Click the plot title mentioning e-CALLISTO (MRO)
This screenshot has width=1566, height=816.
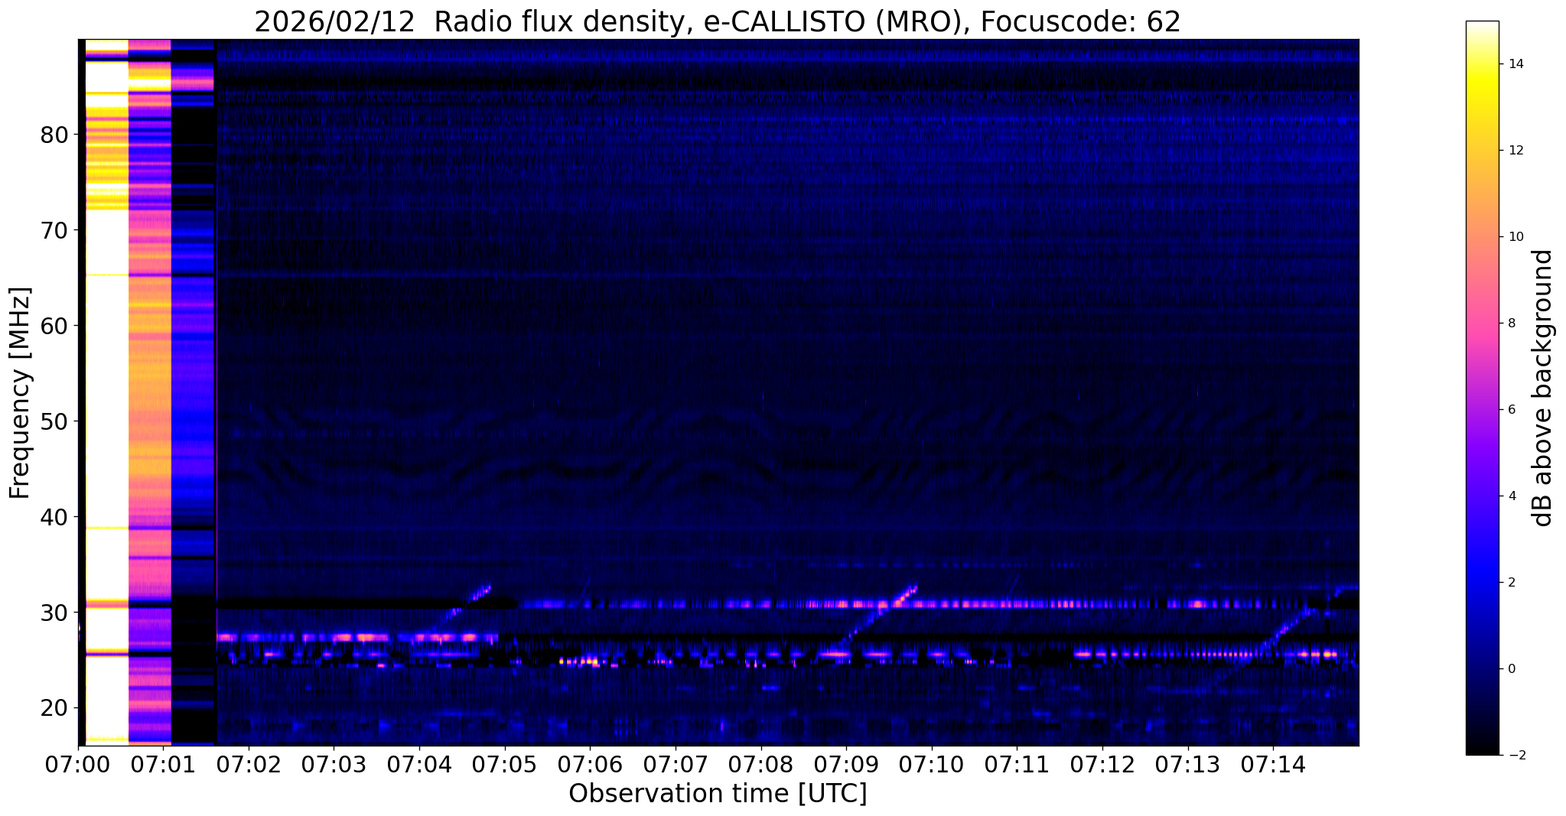(x=718, y=22)
